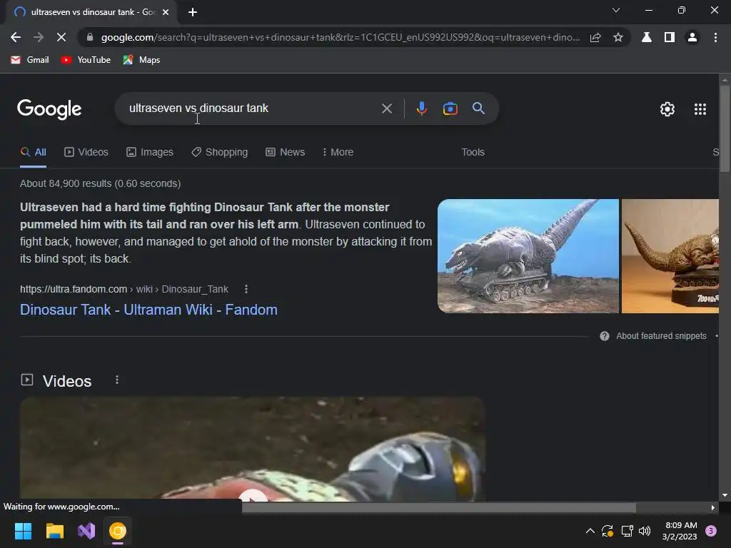Bookmark this page with the star
731x548 pixels.
(618, 37)
